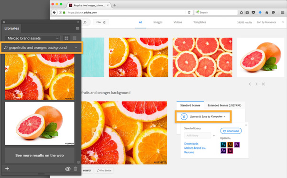Add new library with plus sign
Viewport: 287px width, 178px height.
pos(214,136)
